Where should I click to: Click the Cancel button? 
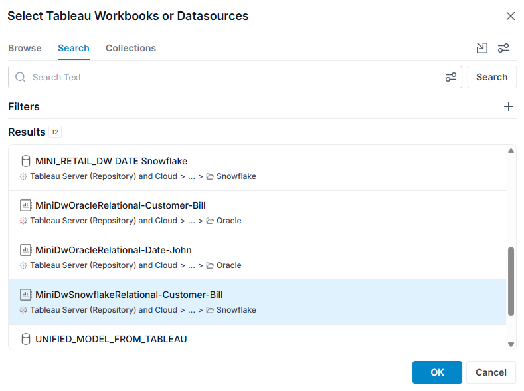[x=491, y=372]
